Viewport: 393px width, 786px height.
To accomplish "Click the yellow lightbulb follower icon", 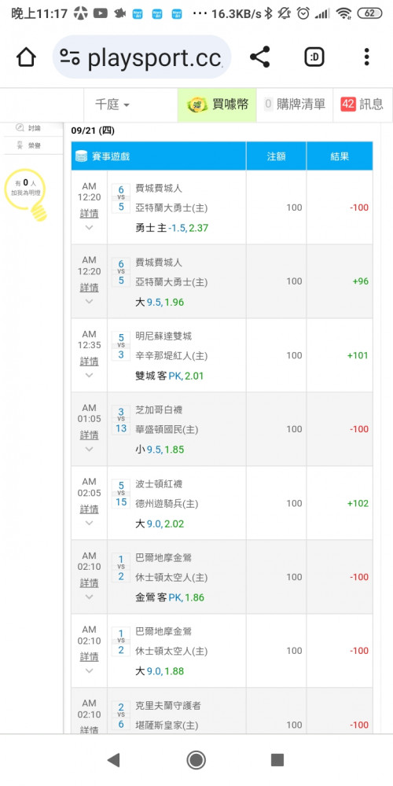I will click(x=25, y=194).
